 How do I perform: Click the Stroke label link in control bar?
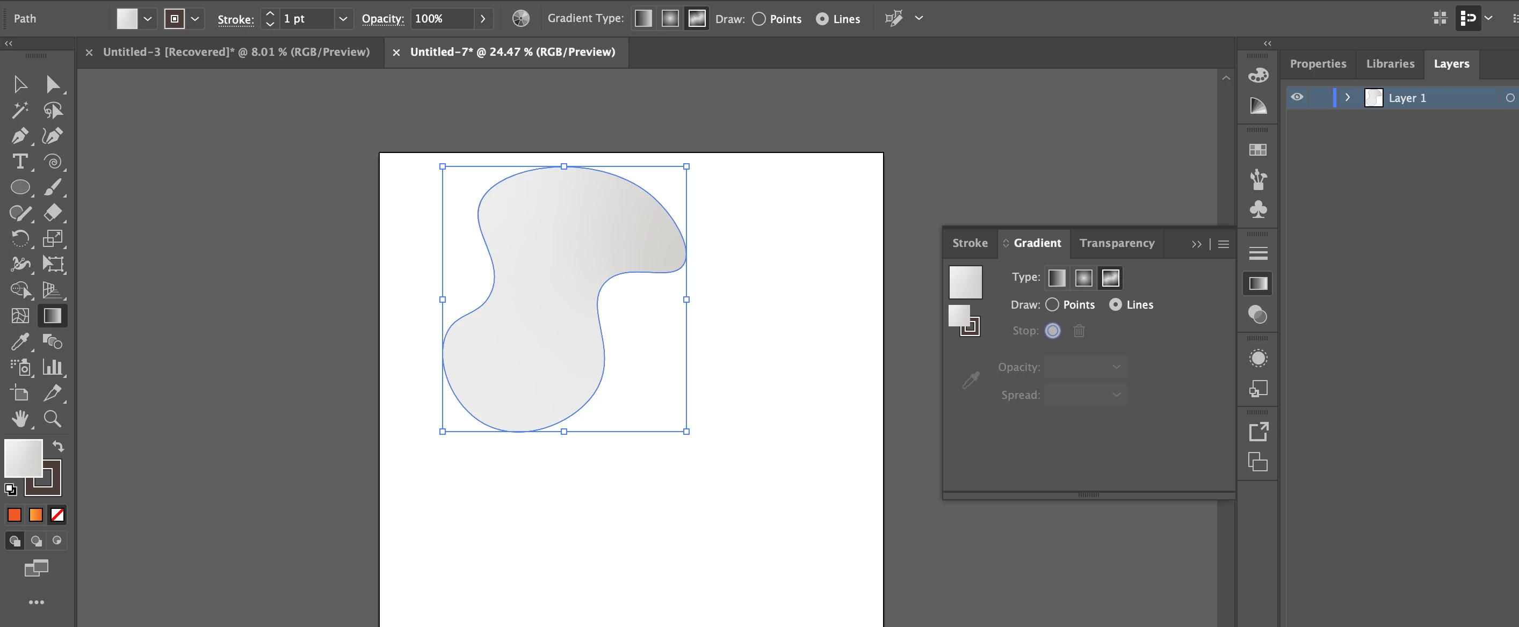235,19
